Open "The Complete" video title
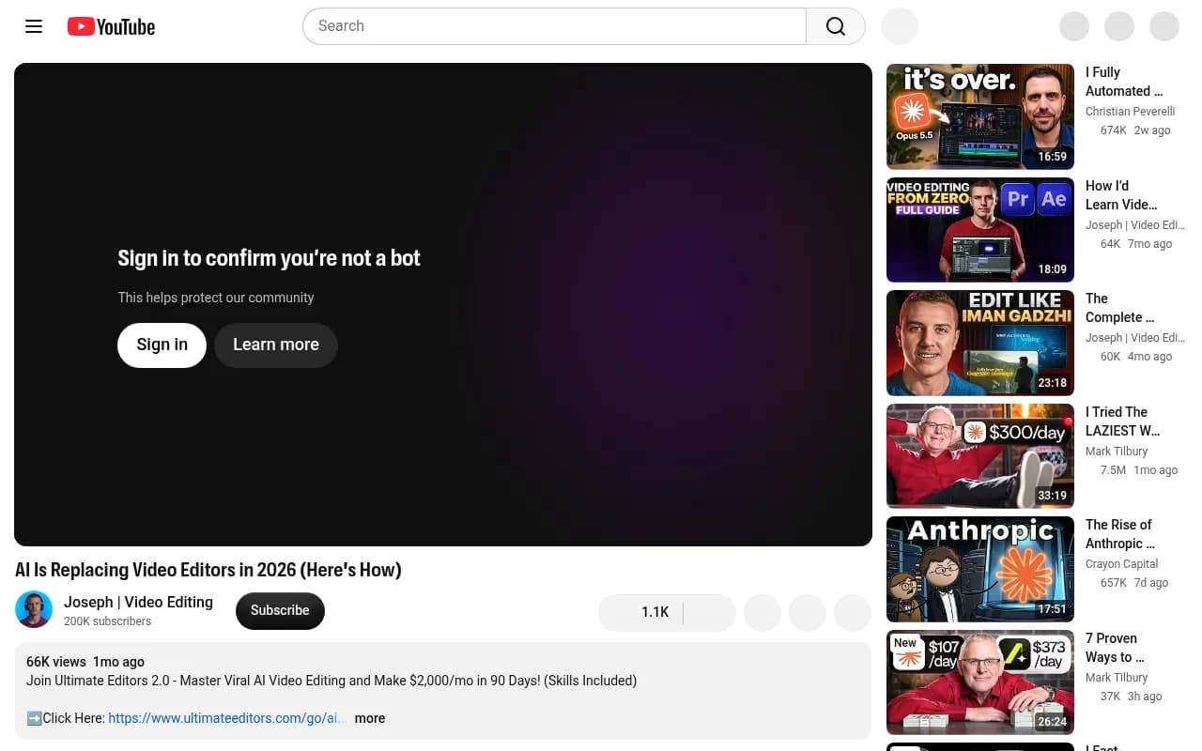1202x751 pixels. pos(1120,308)
